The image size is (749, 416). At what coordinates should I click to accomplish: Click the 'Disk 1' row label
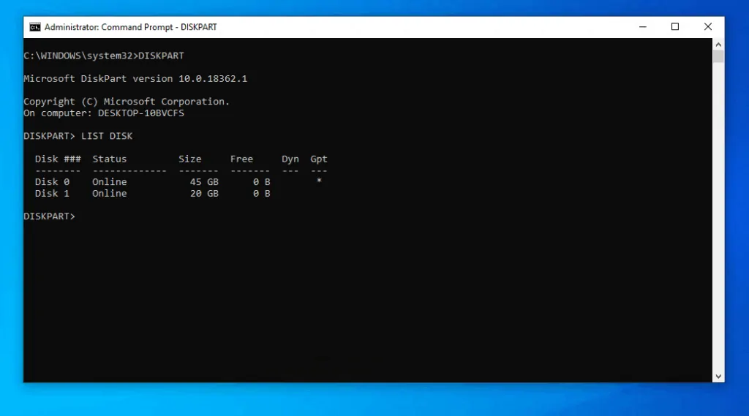52,194
